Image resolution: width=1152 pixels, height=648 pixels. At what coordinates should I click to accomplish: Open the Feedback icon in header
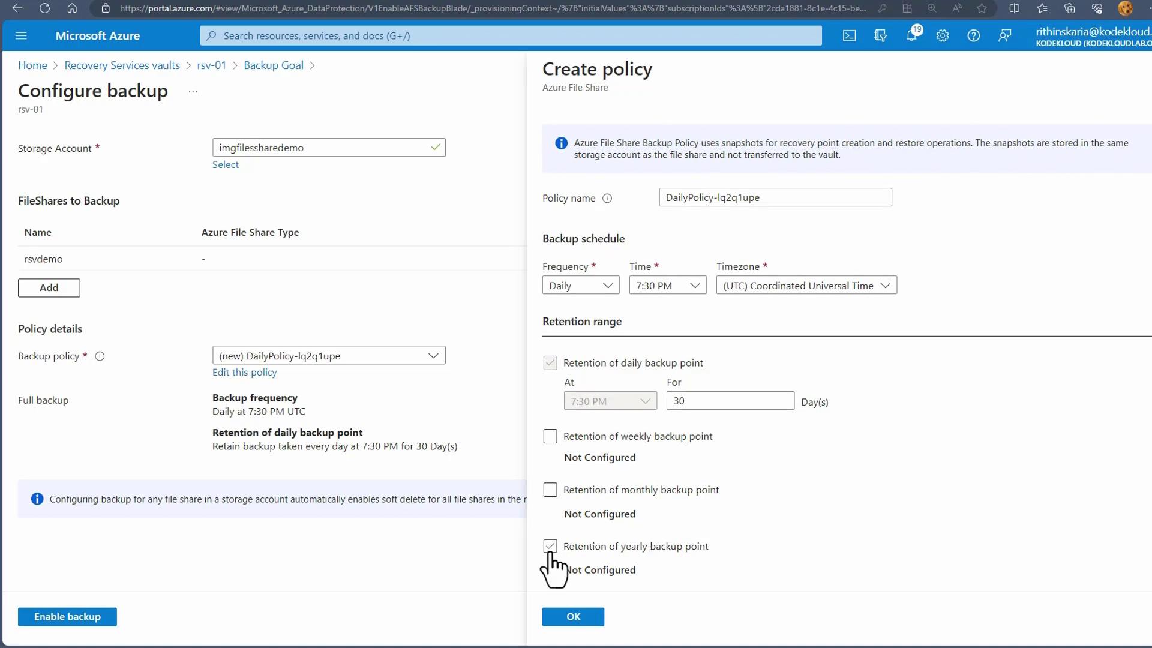(x=1004, y=36)
